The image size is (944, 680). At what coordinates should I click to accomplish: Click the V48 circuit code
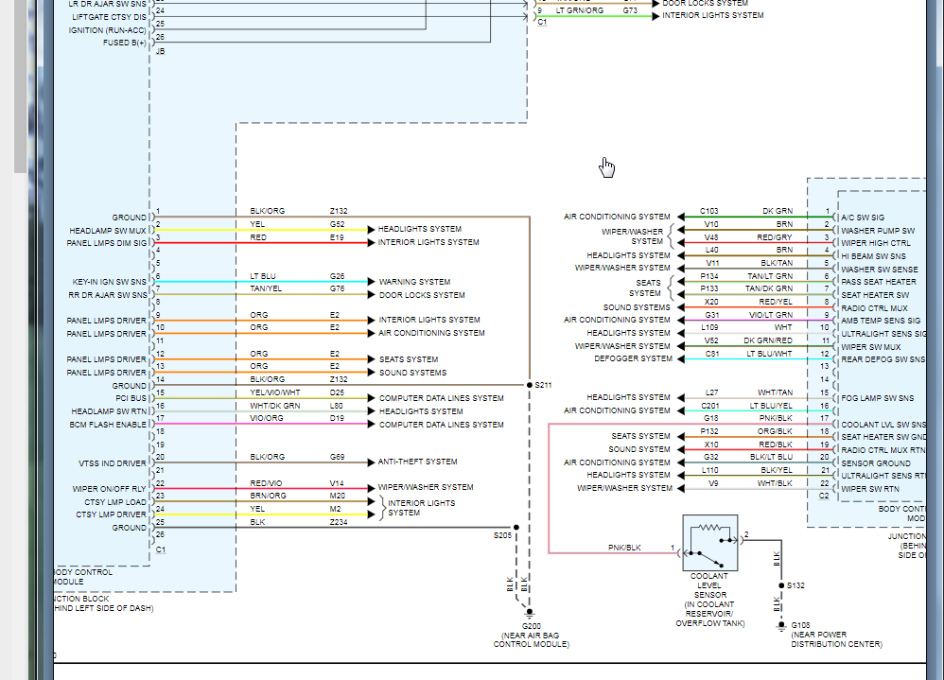click(x=711, y=237)
